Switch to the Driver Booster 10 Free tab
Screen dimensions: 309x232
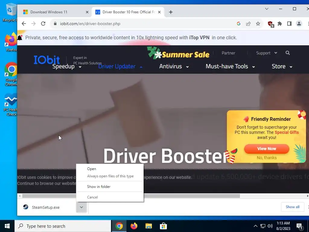click(x=128, y=12)
